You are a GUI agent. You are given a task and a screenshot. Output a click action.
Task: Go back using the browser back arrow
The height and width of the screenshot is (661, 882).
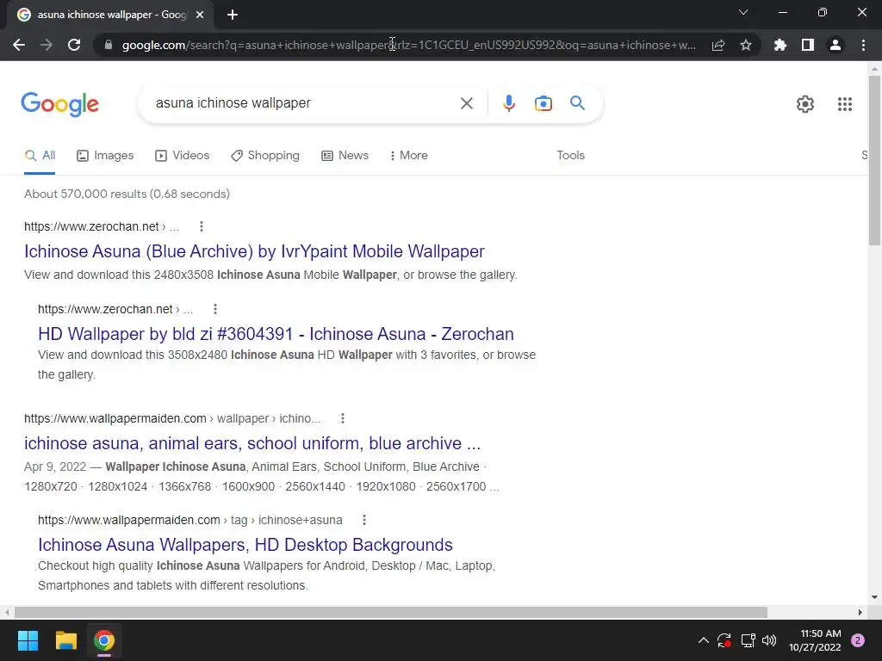point(19,45)
